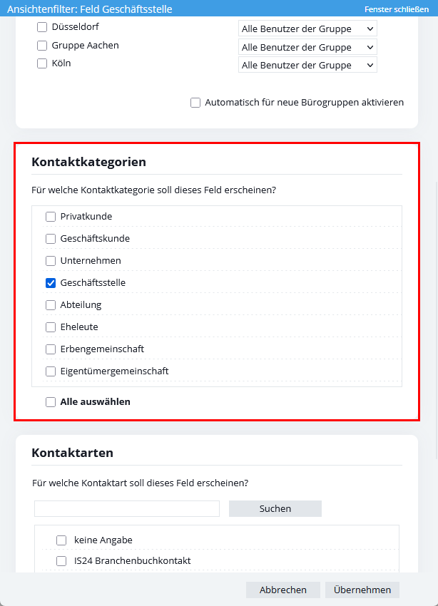Viewport: 438px width, 606px height.
Task: Open the Köln group users dropdown
Action: 307,65
